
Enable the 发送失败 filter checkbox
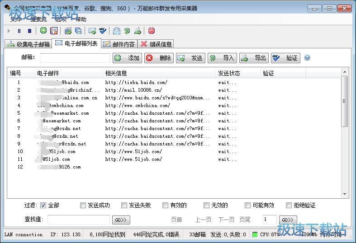[x=124, y=206]
